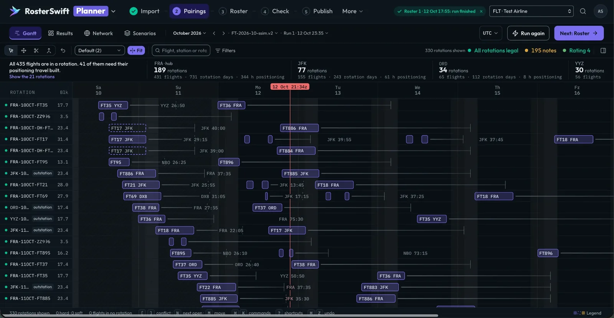
Task: Go to previous month arrow
Action: 214,33
